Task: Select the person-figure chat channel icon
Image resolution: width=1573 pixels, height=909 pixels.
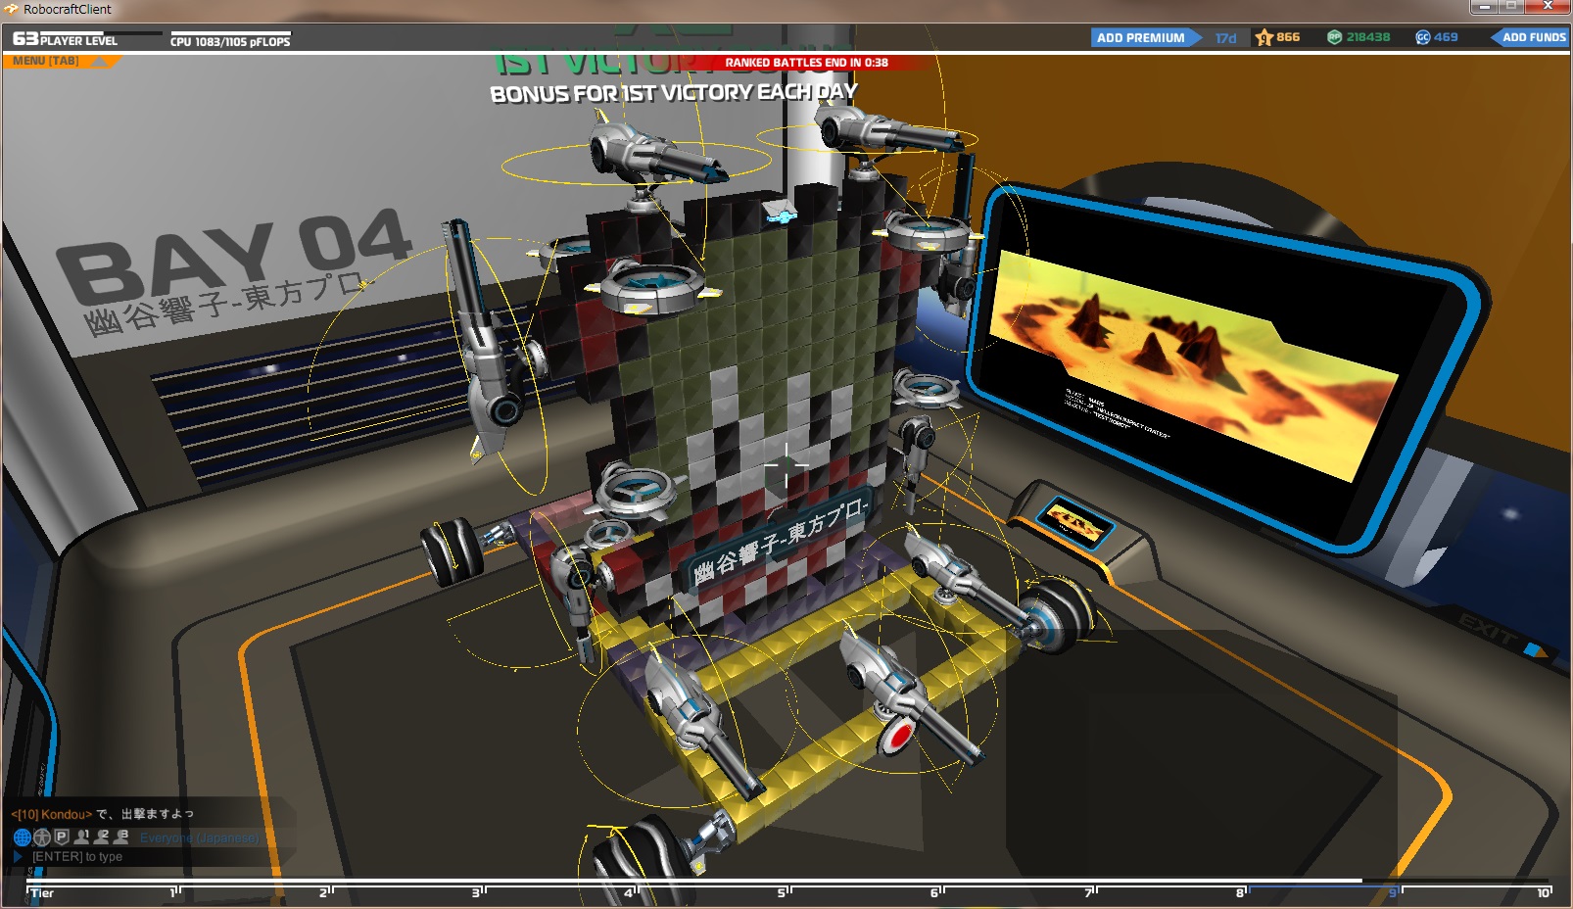Action: click(42, 837)
